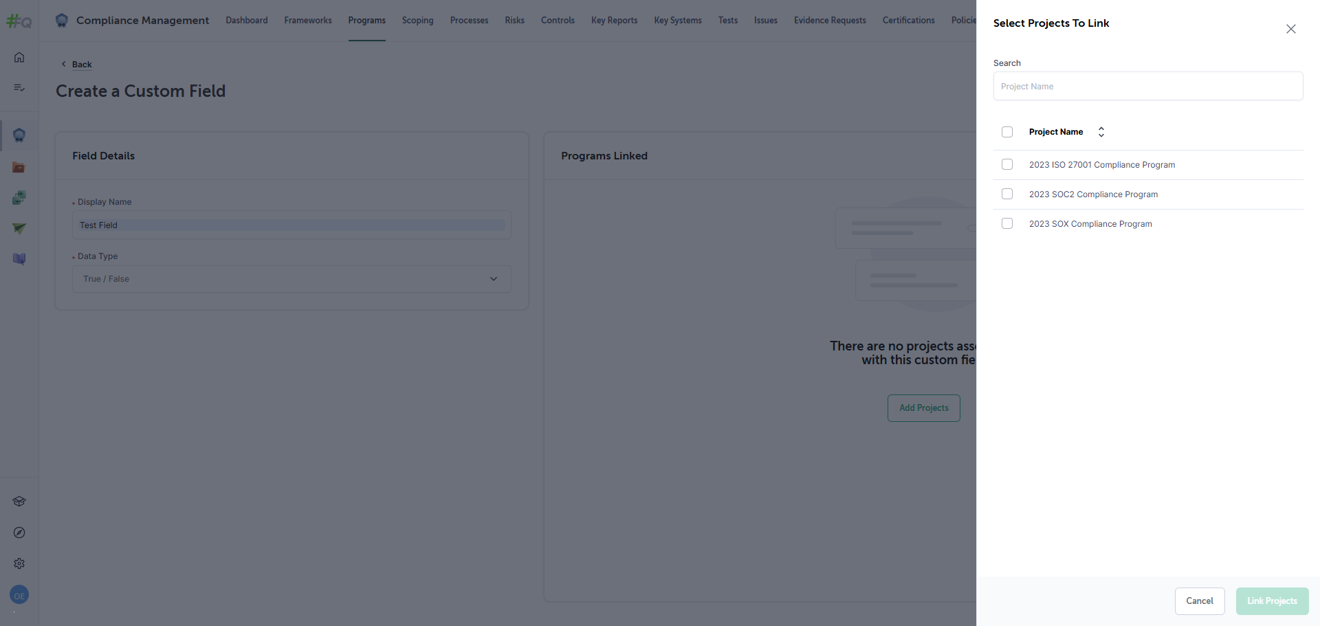This screenshot has height=626, width=1320.
Task: Open the Key Reports tab
Action: point(615,21)
